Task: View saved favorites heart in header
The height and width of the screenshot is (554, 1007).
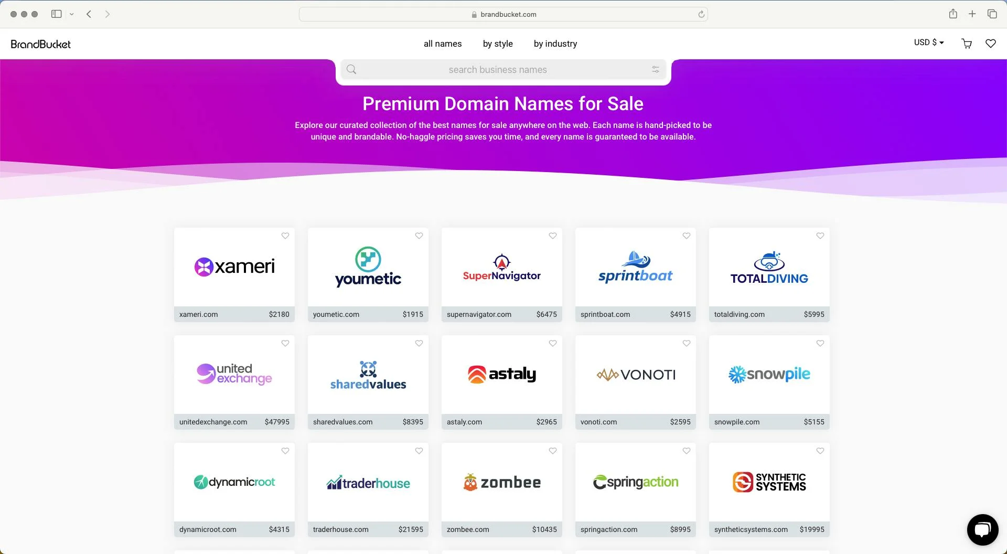Action: (991, 44)
